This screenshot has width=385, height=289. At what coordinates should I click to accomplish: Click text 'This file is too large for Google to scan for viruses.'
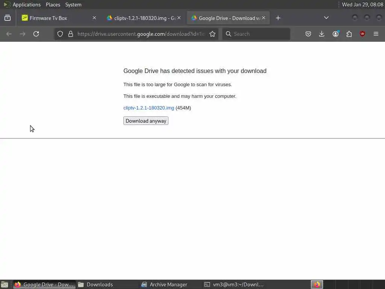(177, 85)
